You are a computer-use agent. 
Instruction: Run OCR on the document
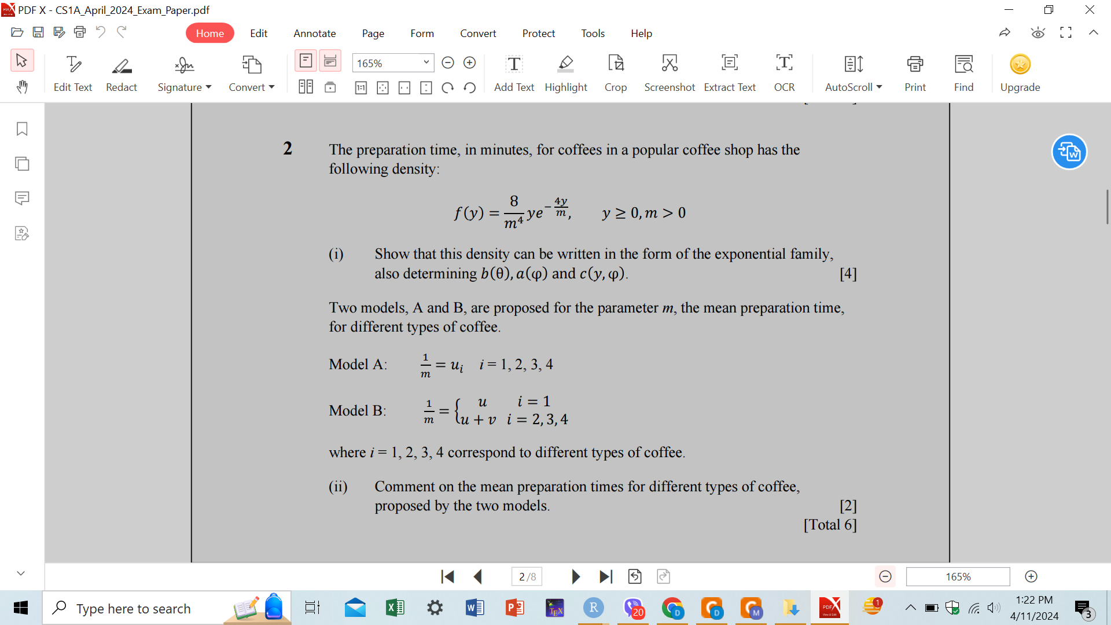pyautogui.click(x=784, y=72)
